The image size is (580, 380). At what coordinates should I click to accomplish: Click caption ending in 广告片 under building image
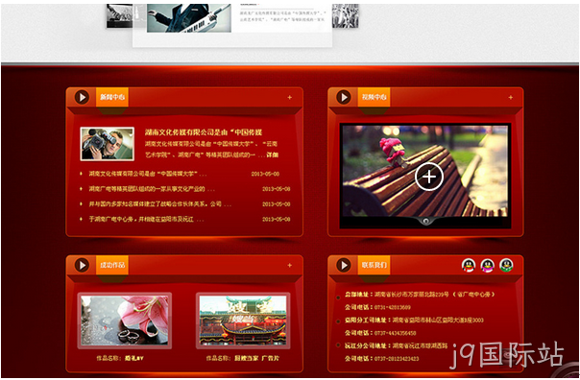click(x=243, y=358)
